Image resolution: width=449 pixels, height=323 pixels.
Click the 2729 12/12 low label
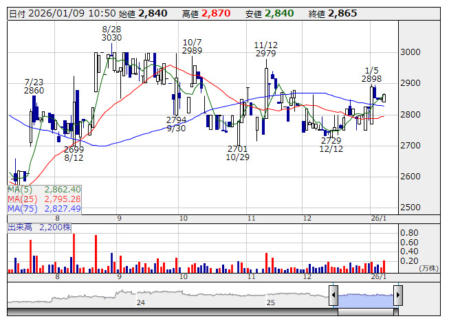coord(331,144)
